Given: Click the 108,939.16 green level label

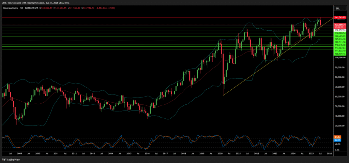Looking at the screenshot, I should pyautogui.click(x=340, y=54).
